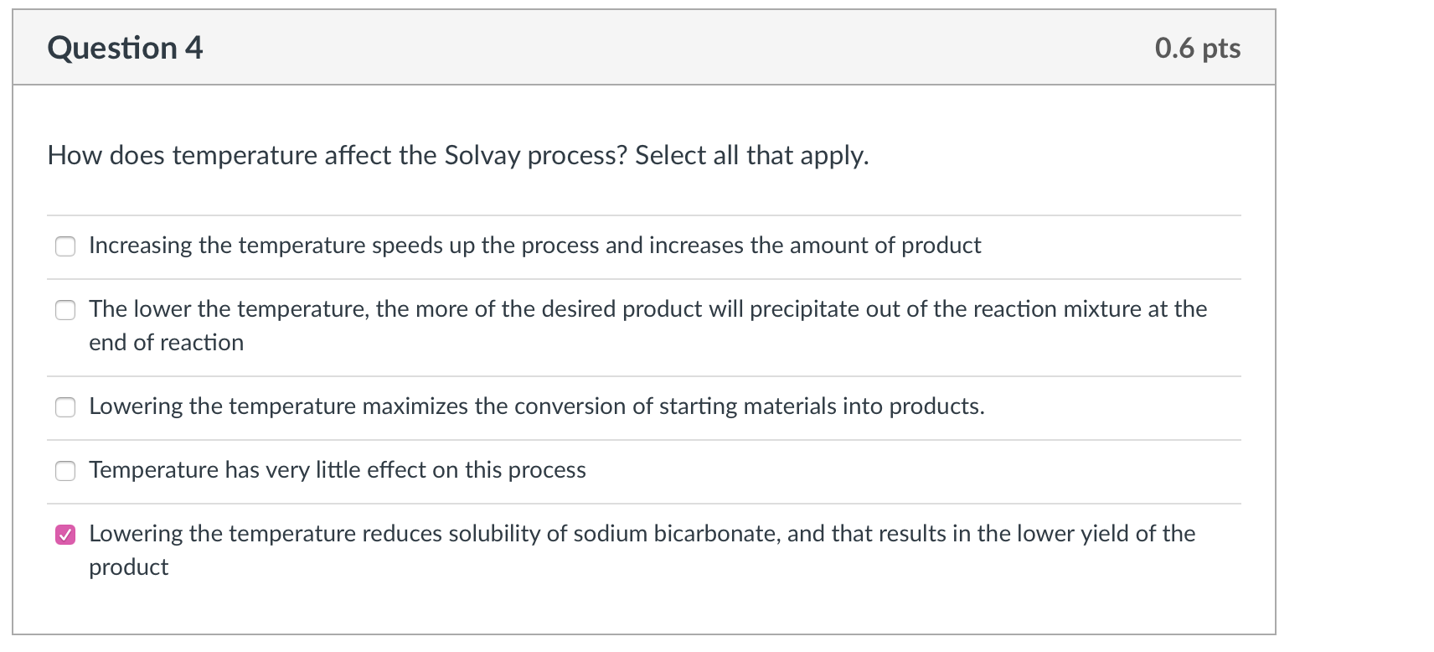Select the "Temperature has very little effect" checkbox
The image size is (1434, 652).
pyautogui.click(x=65, y=471)
